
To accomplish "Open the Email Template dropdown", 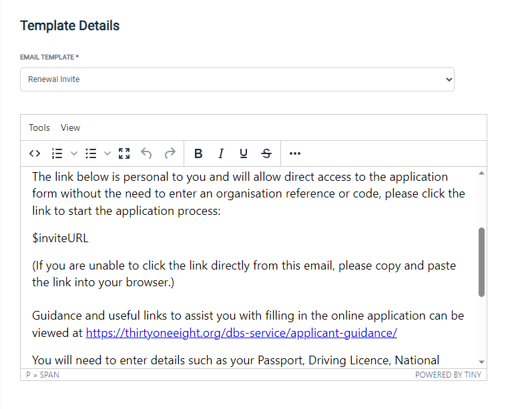I will pyautogui.click(x=237, y=79).
